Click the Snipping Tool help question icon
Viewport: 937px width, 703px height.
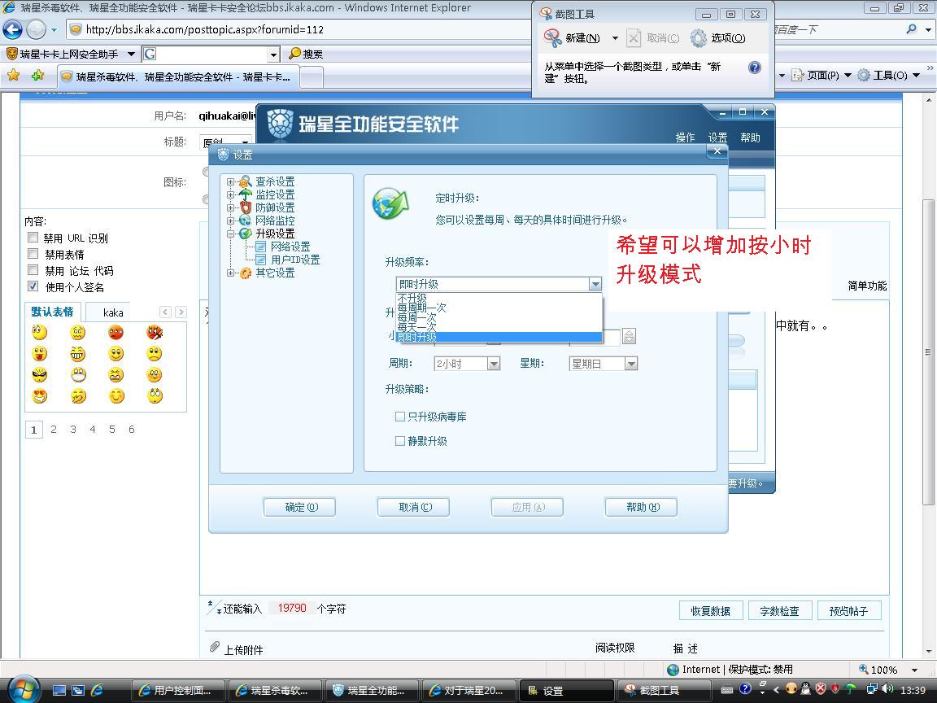coord(755,67)
